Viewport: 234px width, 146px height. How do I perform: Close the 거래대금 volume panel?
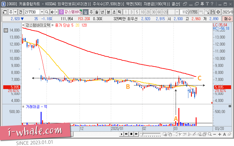[230, 106]
